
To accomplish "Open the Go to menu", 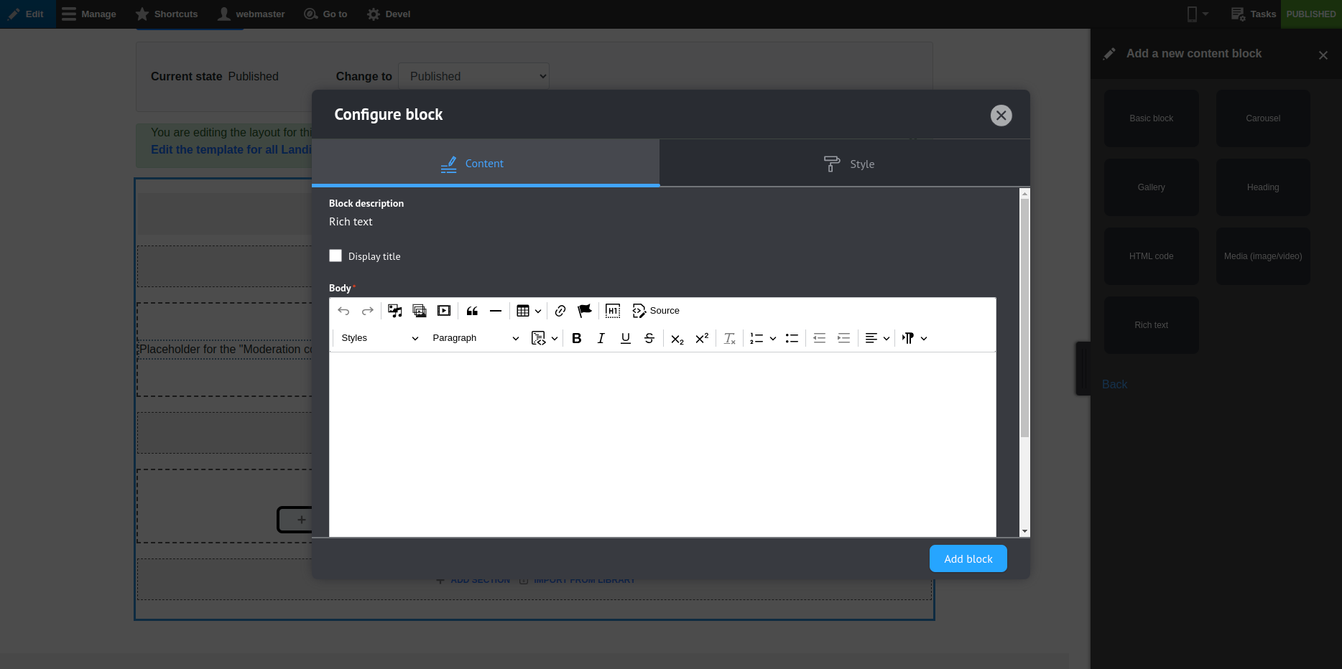I will tap(325, 14).
